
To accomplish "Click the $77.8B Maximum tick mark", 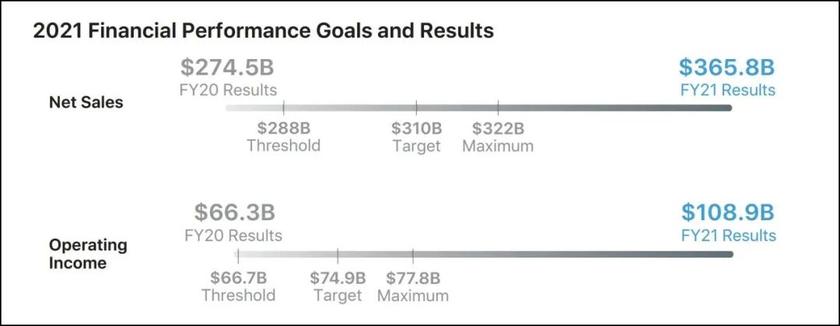I will [x=413, y=254].
